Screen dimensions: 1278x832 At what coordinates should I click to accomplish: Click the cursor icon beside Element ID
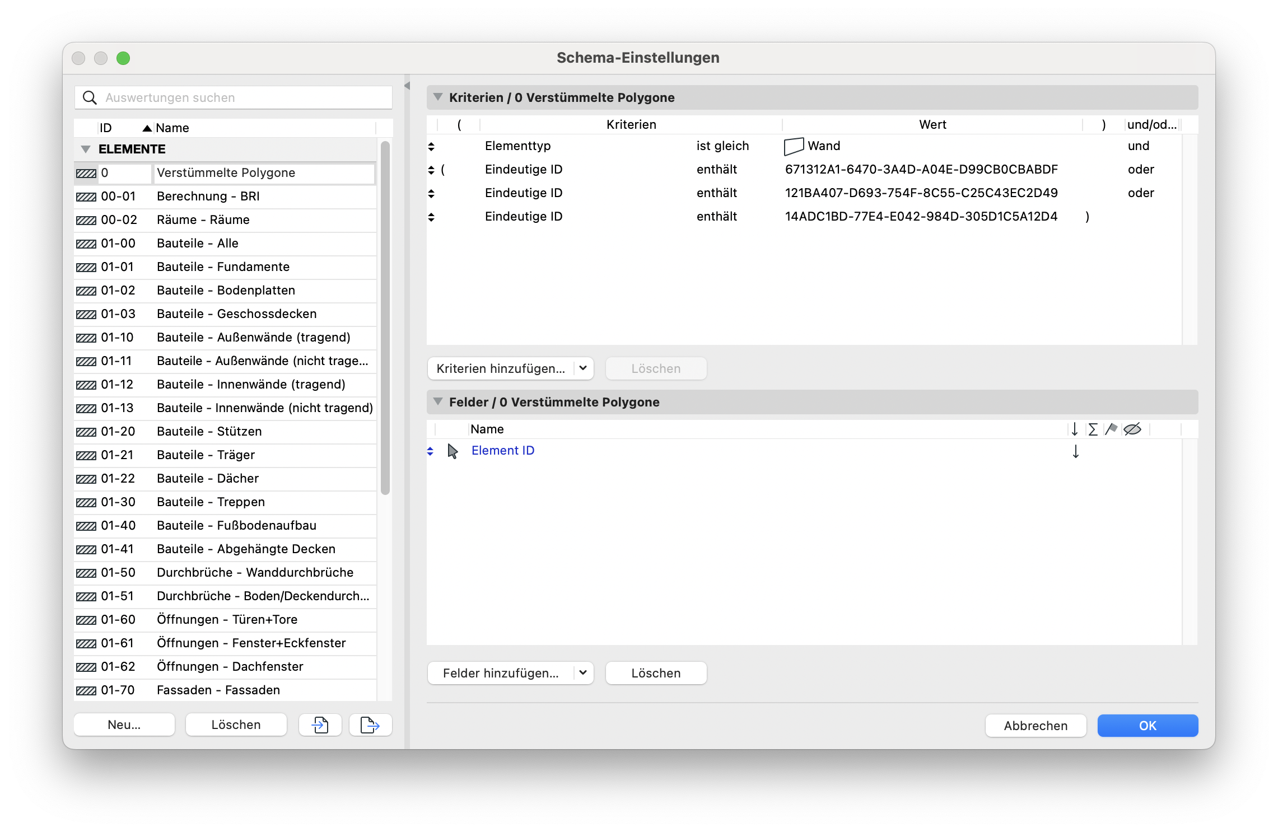click(x=453, y=451)
